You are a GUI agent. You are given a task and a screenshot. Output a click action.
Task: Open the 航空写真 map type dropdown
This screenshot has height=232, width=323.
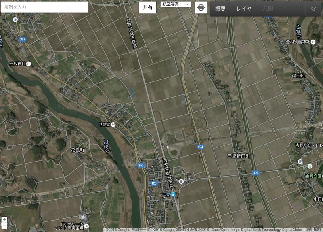click(176, 4)
